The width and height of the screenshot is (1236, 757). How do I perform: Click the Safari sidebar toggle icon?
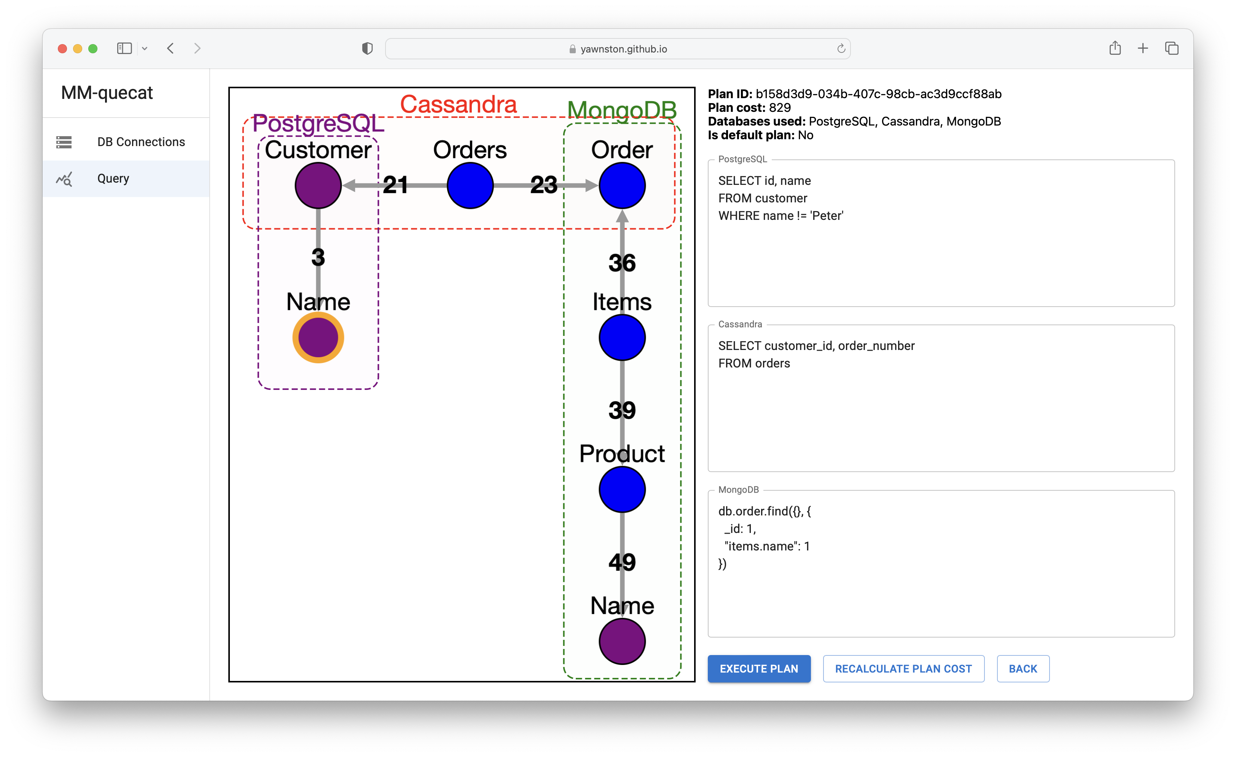click(x=124, y=49)
